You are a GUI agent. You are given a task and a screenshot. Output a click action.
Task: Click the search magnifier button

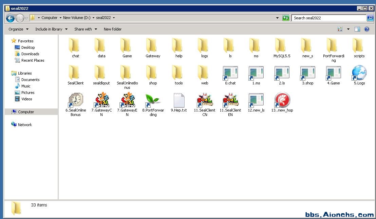point(370,18)
